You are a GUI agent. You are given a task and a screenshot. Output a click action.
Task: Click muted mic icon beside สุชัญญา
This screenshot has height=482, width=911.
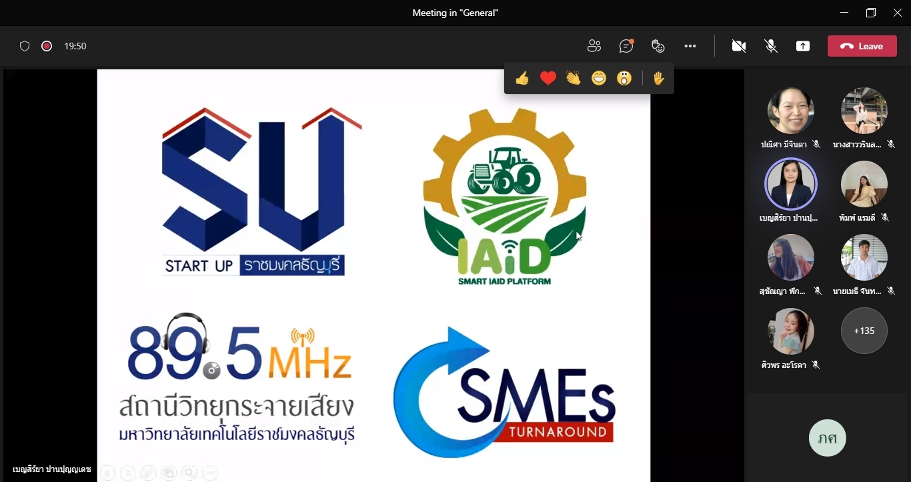point(818,291)
